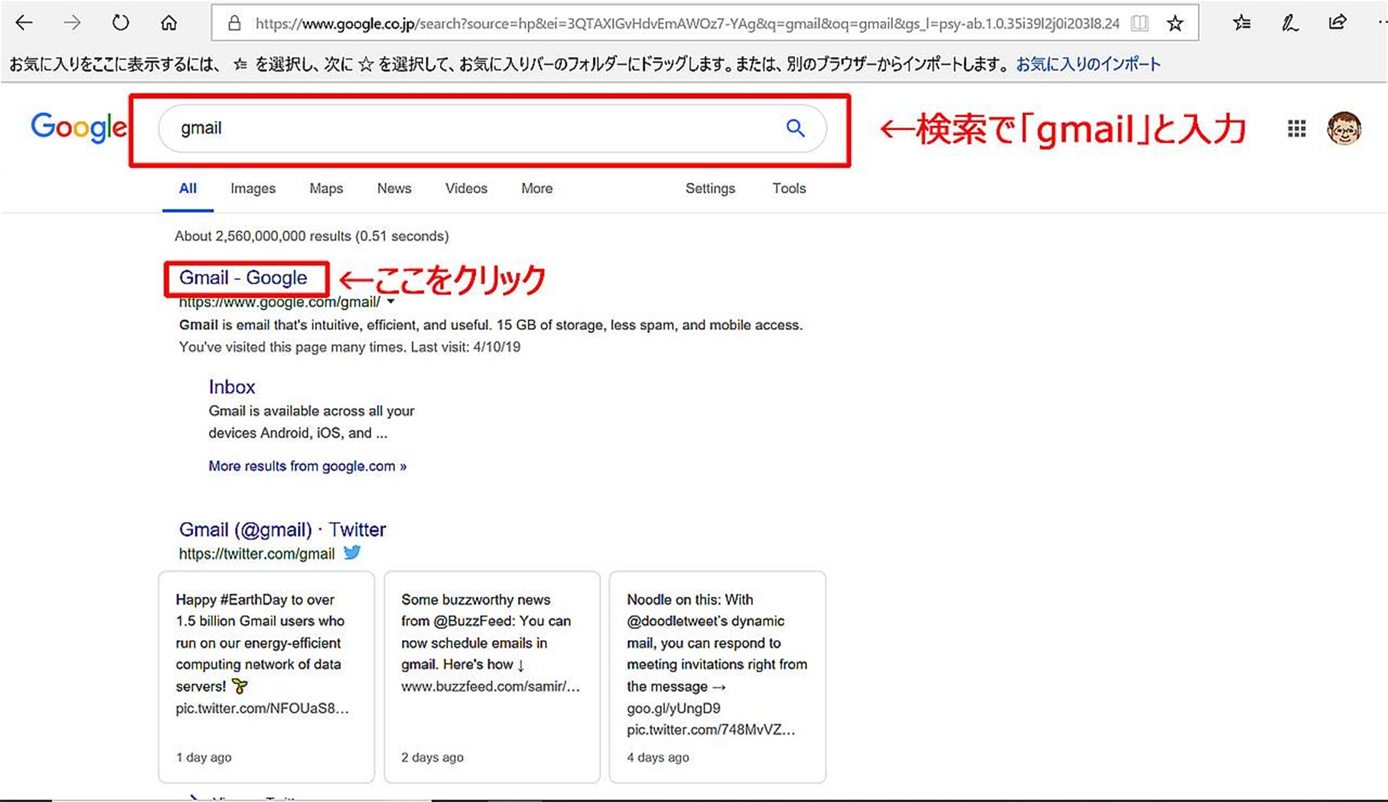The width and height of the screenshot is (1388, 802).
Task: Switch to the Images tab
Action: point(252,189)
